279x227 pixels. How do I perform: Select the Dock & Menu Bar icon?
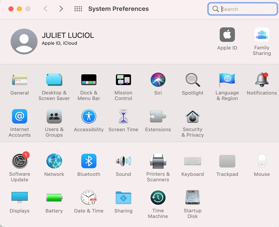coord(89,80)
